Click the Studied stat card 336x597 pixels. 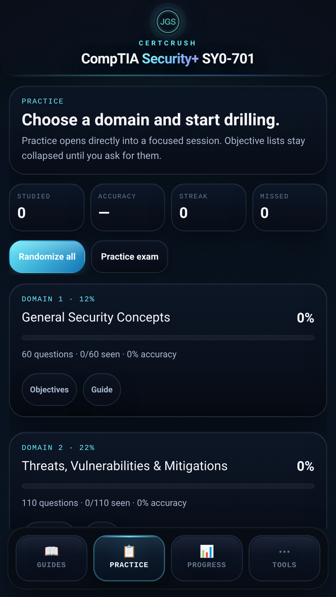pyautogui.click(x=47, y=207)
